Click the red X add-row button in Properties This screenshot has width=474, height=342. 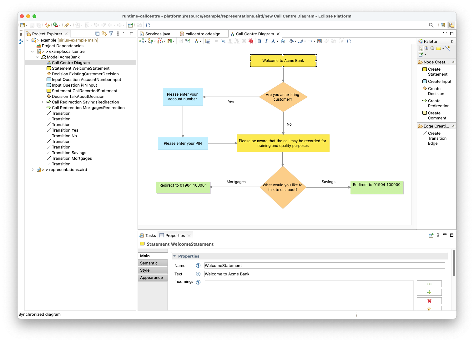click(x=429, y=301)
